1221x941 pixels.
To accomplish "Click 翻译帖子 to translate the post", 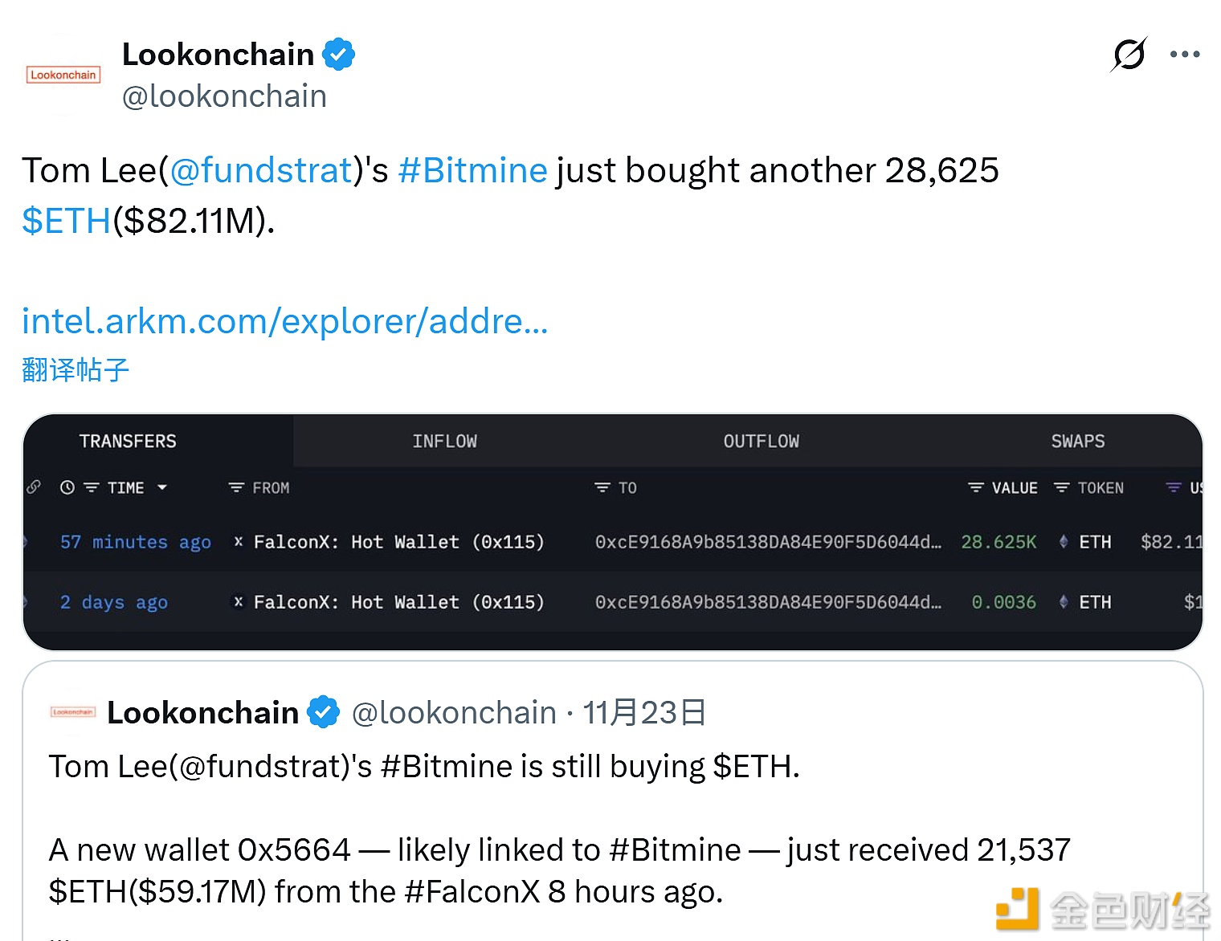I will coord(75,369).
